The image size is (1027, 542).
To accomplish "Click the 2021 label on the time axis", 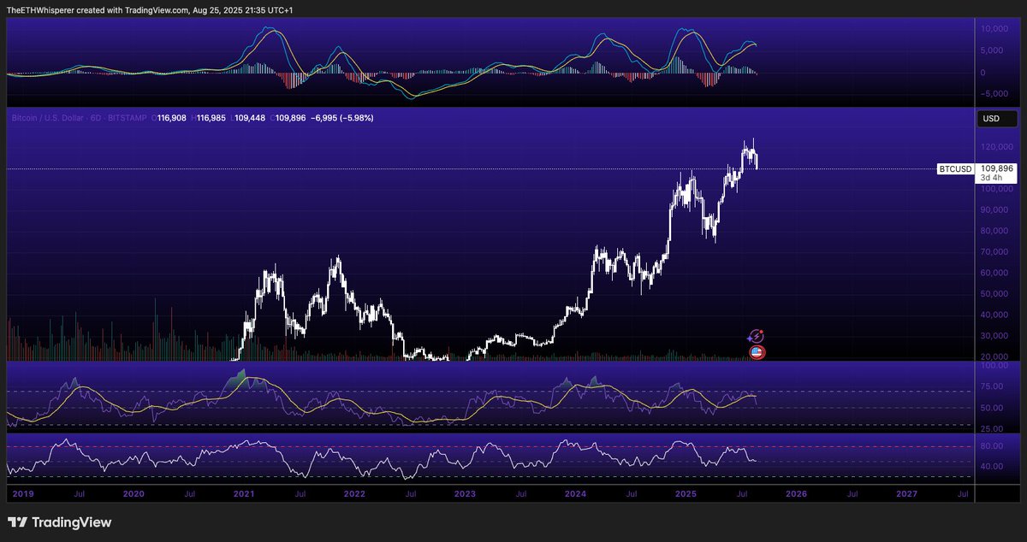I will (243, 494).
